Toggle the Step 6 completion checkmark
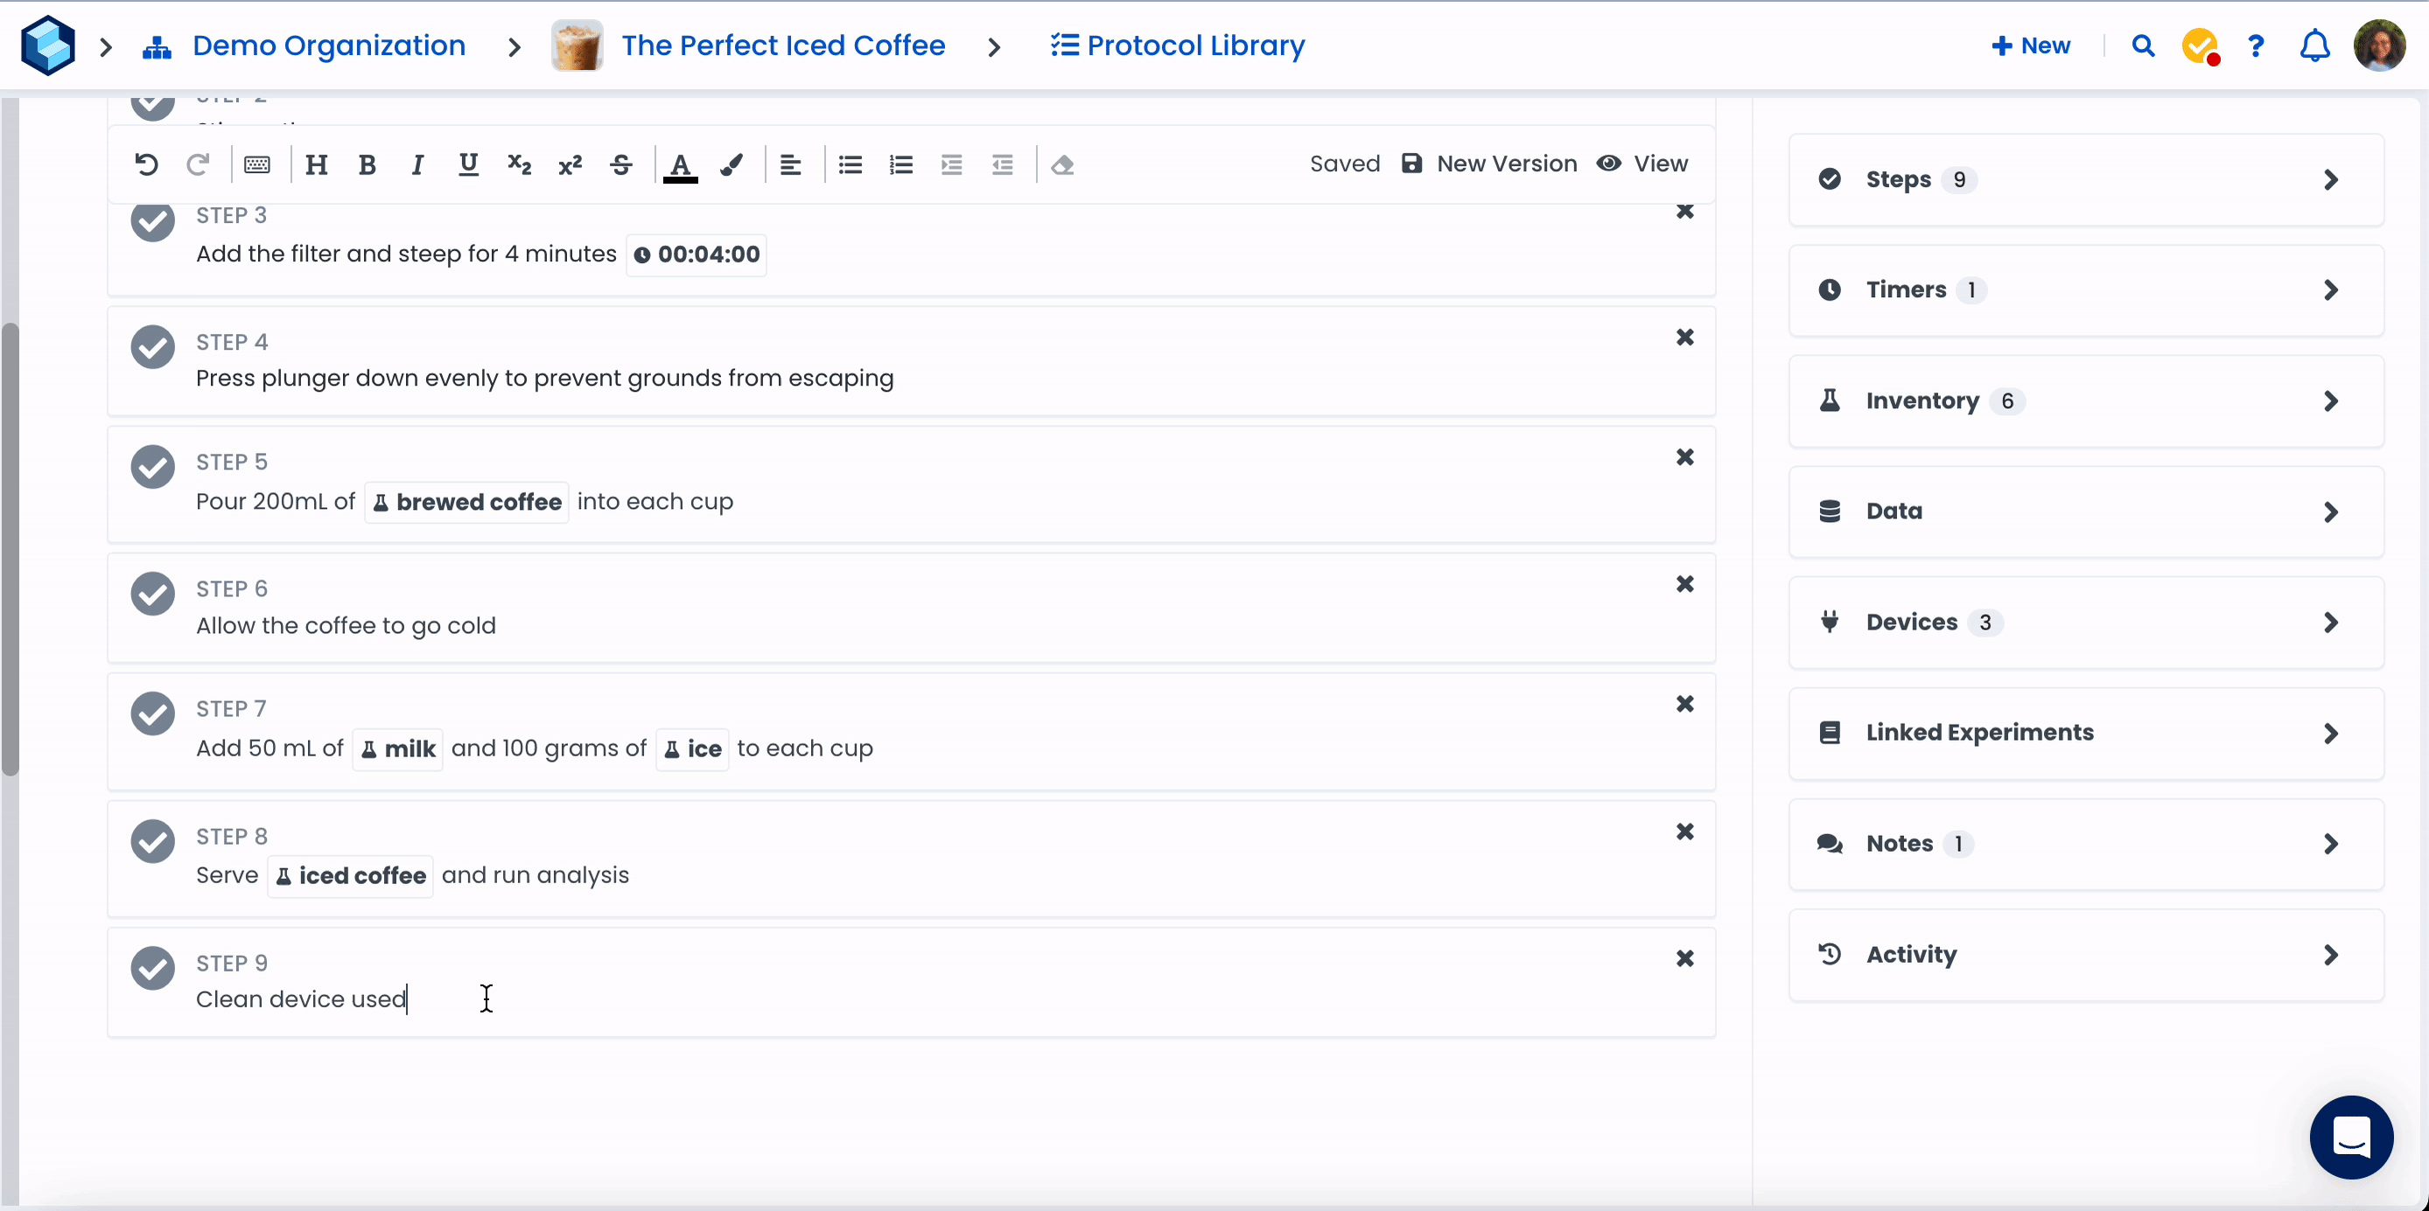Image resolution: width=2429 pixels, height=1211 pixels. [x=153, y=594]
